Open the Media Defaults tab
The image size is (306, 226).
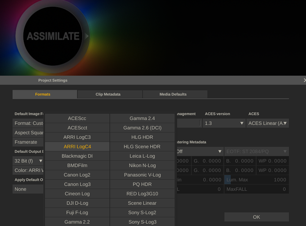[x=175, y=94]
